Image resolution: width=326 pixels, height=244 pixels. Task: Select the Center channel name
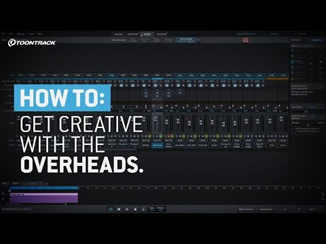click(x=214, y=145)
